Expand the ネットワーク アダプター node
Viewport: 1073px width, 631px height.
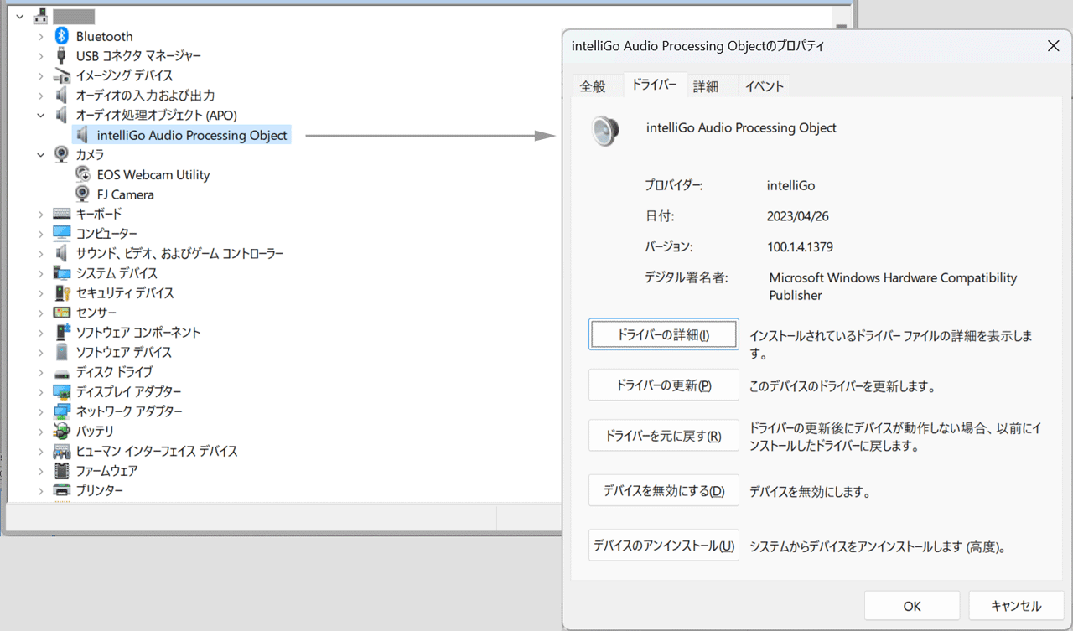[x=40, y=411]
